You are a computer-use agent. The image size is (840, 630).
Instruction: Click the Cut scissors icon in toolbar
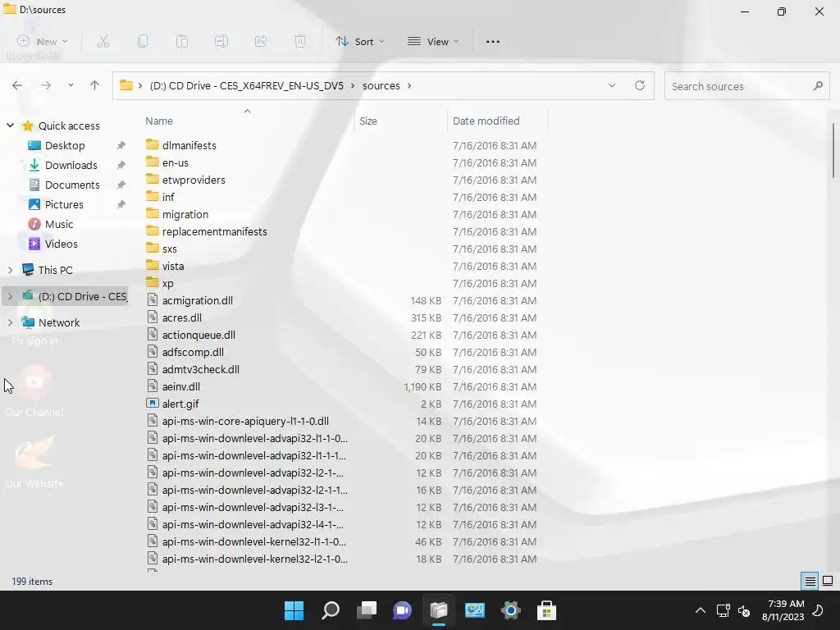[103, 41]
